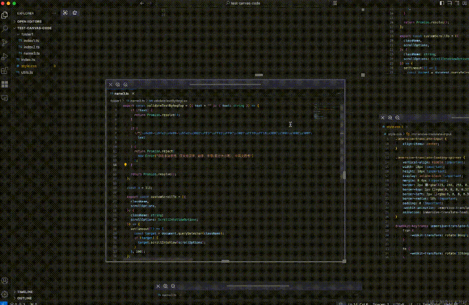Open the Manage gear icon
Viewport: 469px width, 305px height.
click(4, 294)
